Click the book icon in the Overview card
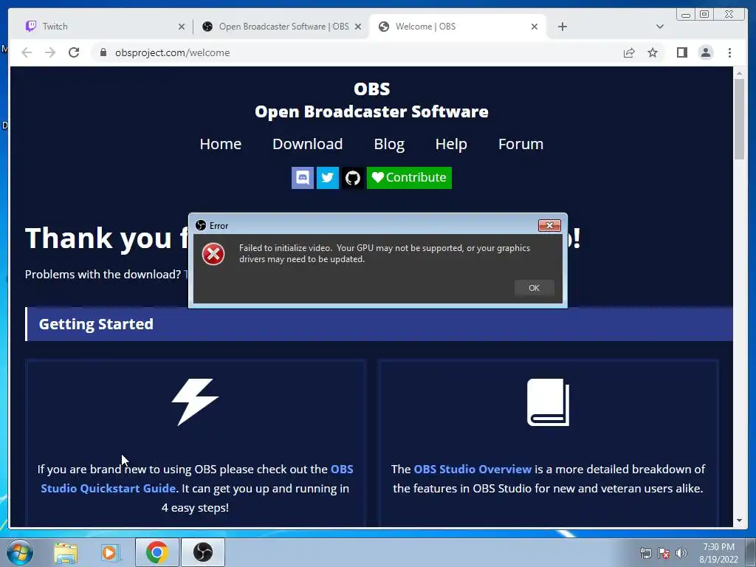756x567 pixels. [x=549, y=402]
